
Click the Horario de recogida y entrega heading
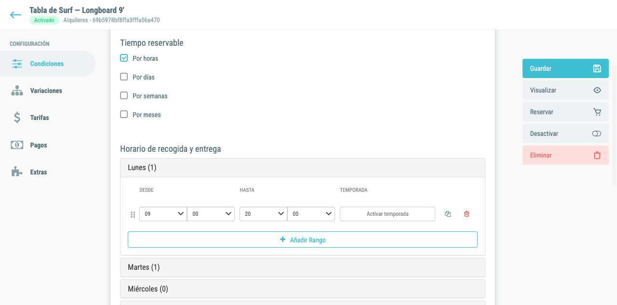(x=171, y=149)
